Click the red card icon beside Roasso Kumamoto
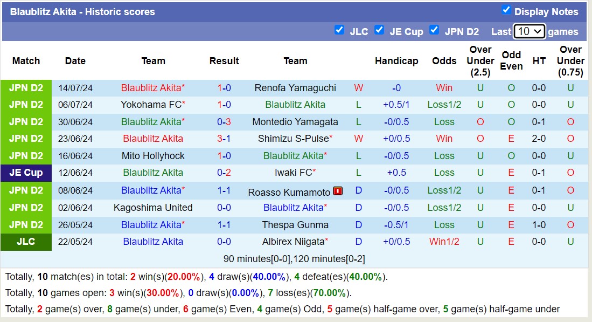This screenshot has width=592, height=322. [x=338, y=191]
